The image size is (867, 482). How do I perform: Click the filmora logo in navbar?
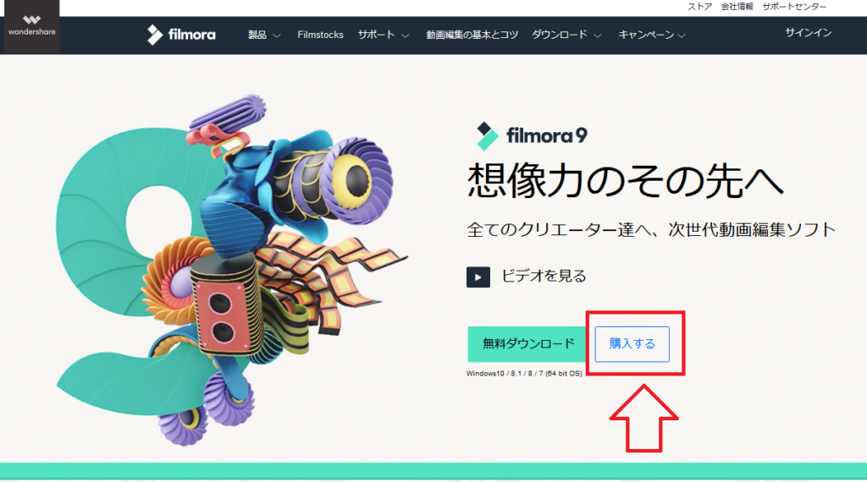click(181, 35)
